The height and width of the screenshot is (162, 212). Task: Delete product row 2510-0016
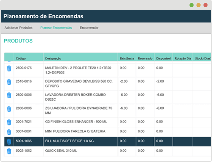[x=9, y=82]
